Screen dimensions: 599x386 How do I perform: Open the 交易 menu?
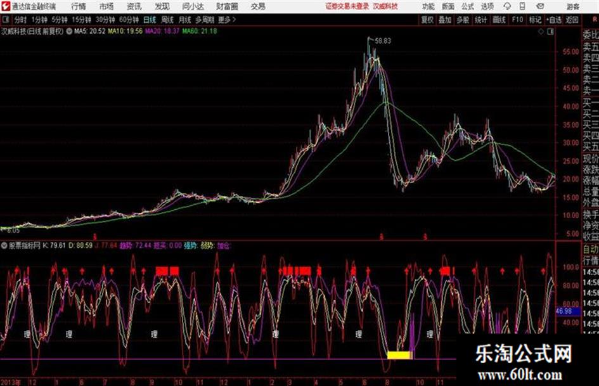[x=258, y=6]
